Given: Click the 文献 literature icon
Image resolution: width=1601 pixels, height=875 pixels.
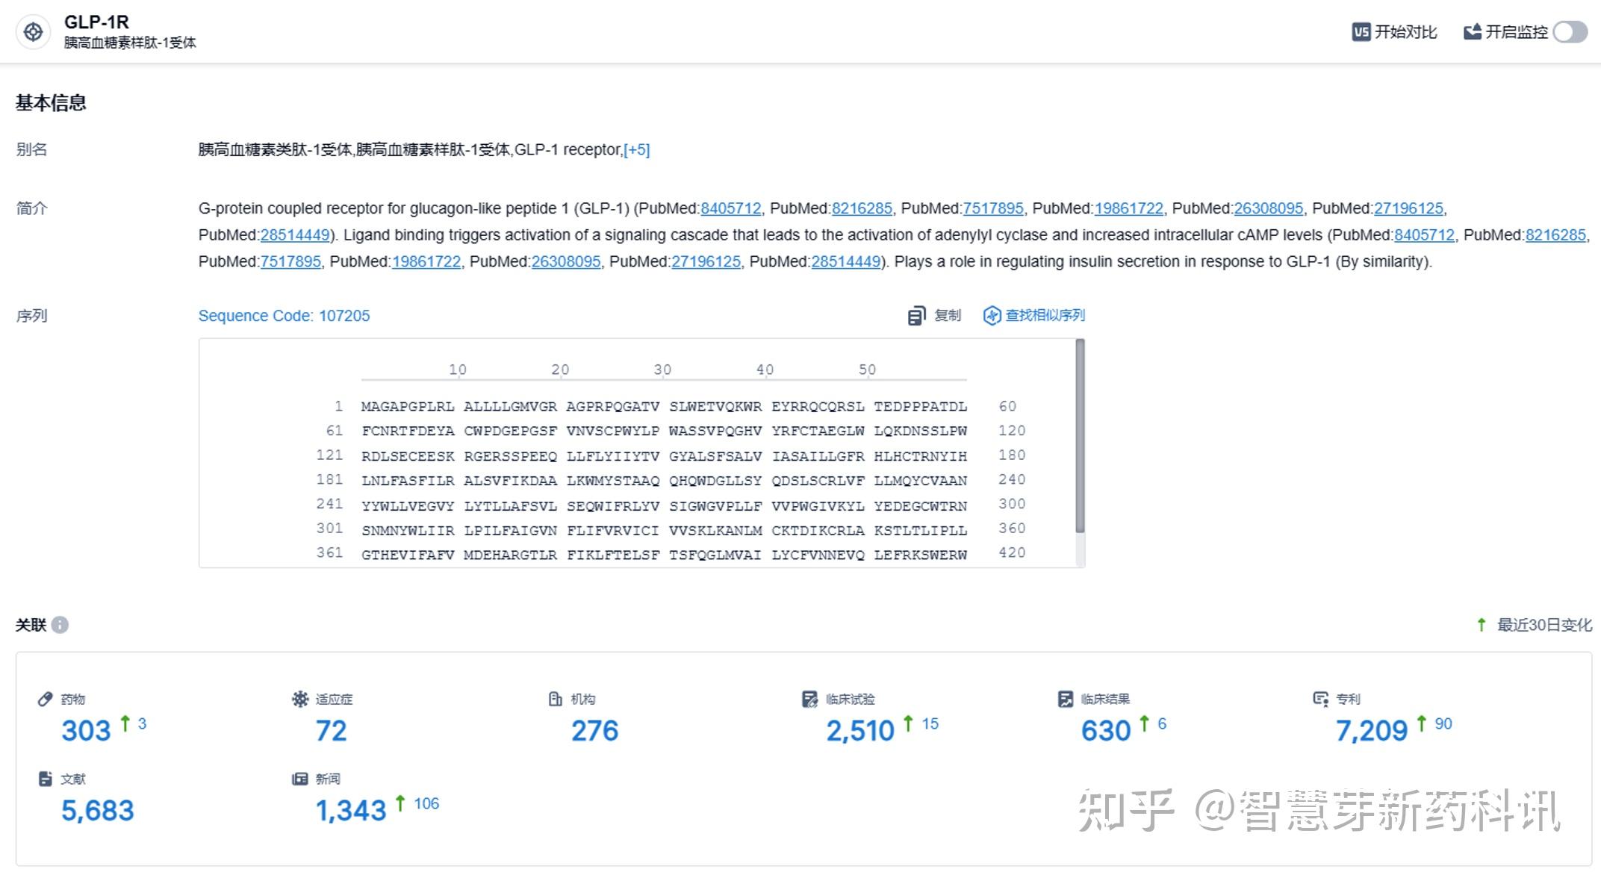Looking at the screenshot, I should 45,778.
